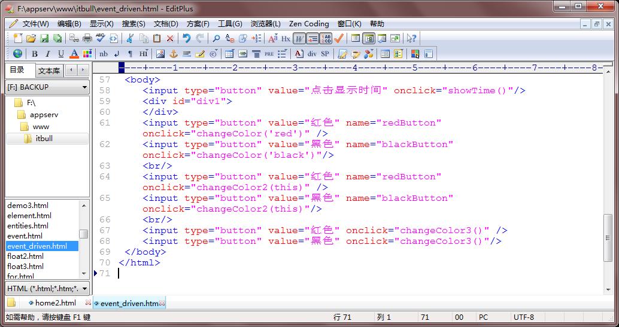
Task: View the page in the browser globe icon
Action: (18, 53)
